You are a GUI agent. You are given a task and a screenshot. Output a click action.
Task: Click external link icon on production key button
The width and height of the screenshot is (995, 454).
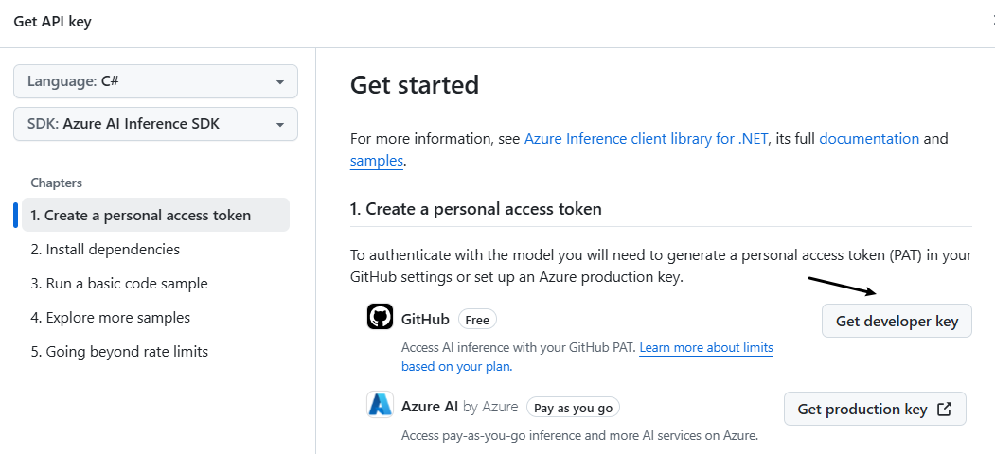[944, 409]
